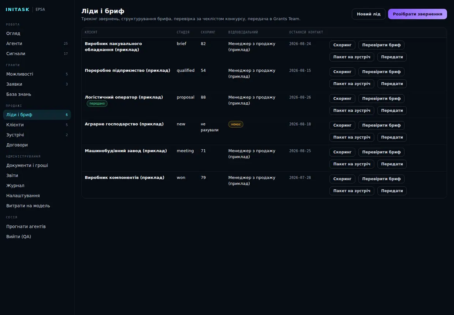Click Вийти (QA) to log out
This screenshot has width=454, height=315.
point(37,236)
